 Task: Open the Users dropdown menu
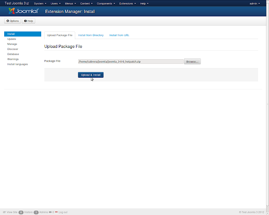tap(55, 3)
